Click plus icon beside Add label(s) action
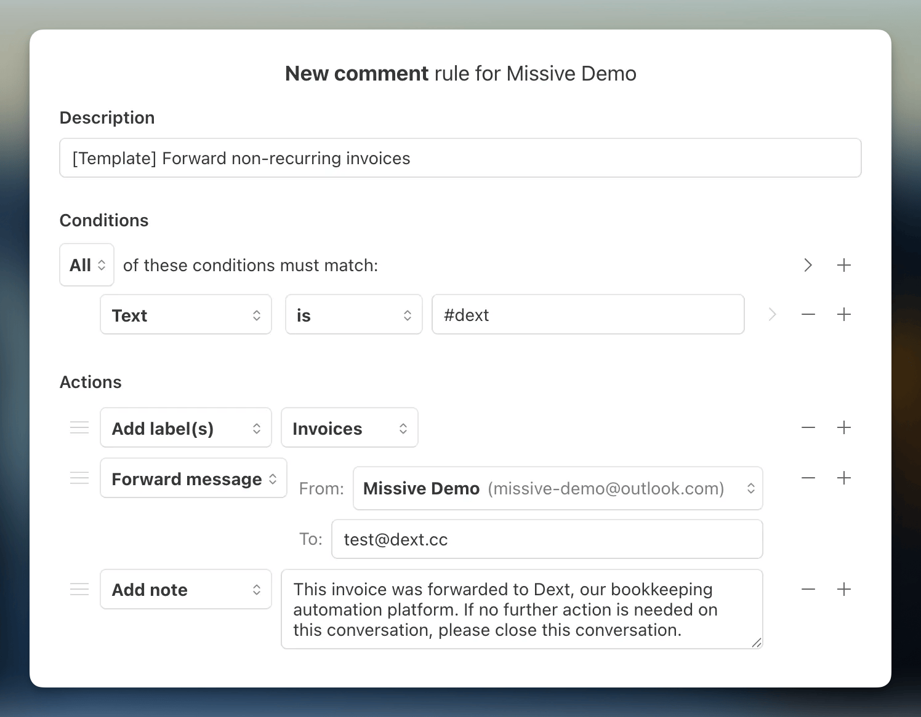This screenshot has width=921, height=717. [x=844, y=428]
